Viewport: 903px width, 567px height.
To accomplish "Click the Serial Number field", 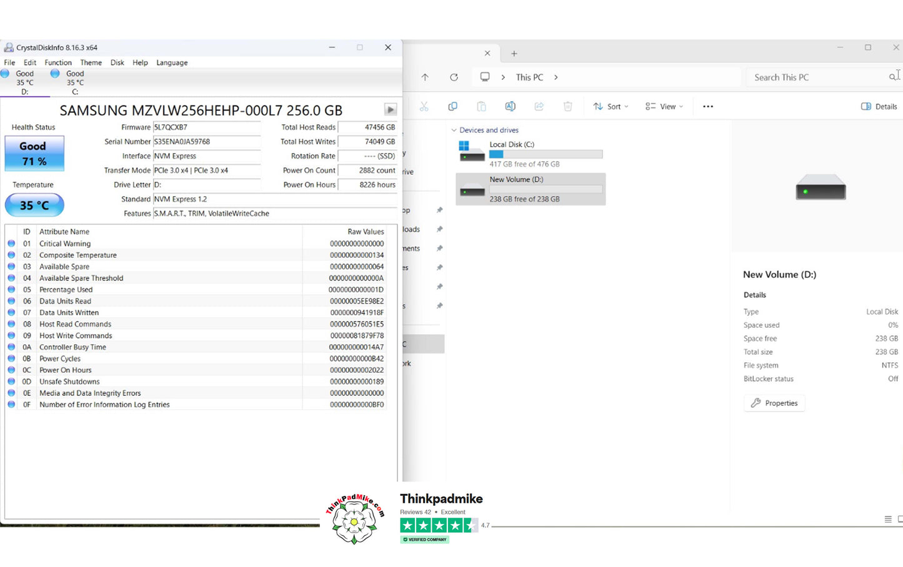I will 207,142.
